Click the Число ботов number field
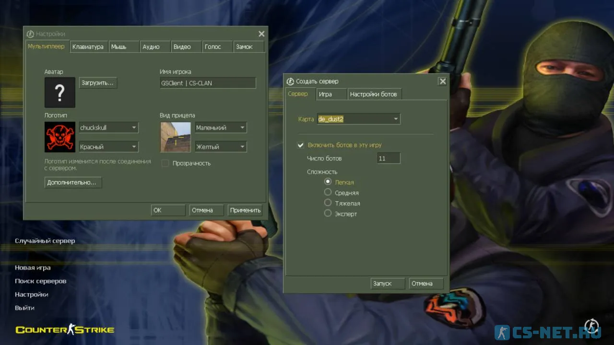614x345 pixels. 389,158
